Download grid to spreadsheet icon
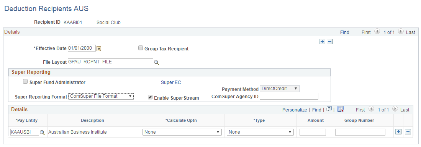 pyautogui.click(x=341, y=109)
